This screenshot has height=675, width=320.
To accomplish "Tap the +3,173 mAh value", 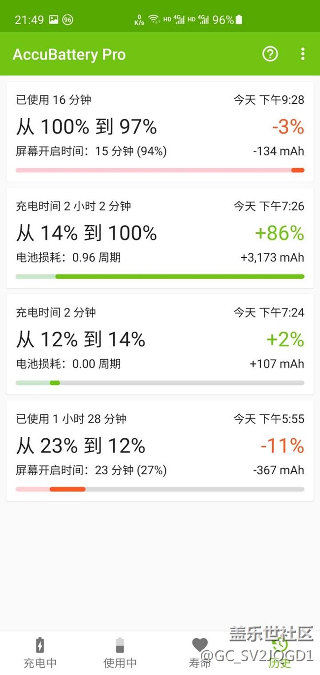I will pyautogui.click(x=272, y=258).
